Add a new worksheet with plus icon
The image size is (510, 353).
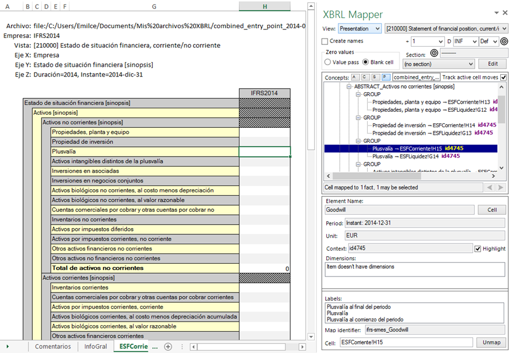pyautogui.click(x=168, y=347)
